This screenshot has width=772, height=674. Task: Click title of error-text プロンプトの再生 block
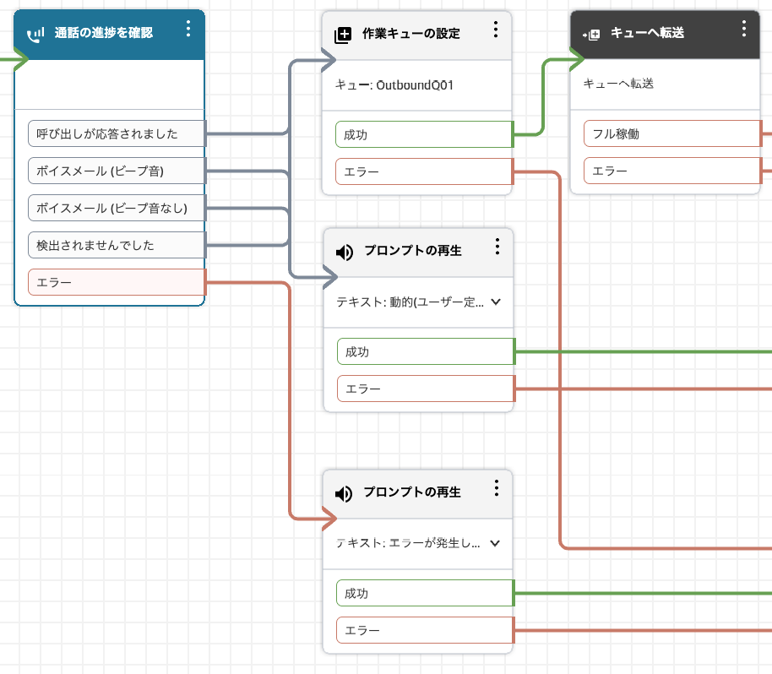[411, 492]
